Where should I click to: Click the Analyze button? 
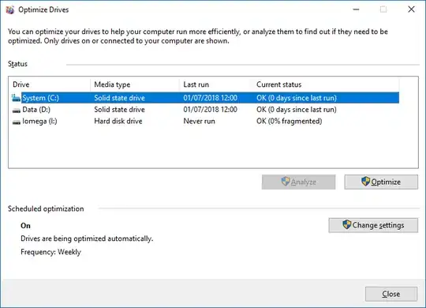pos(298,182)
